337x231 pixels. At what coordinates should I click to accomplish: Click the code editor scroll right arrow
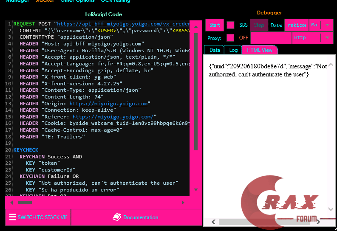tap(183, 203)
